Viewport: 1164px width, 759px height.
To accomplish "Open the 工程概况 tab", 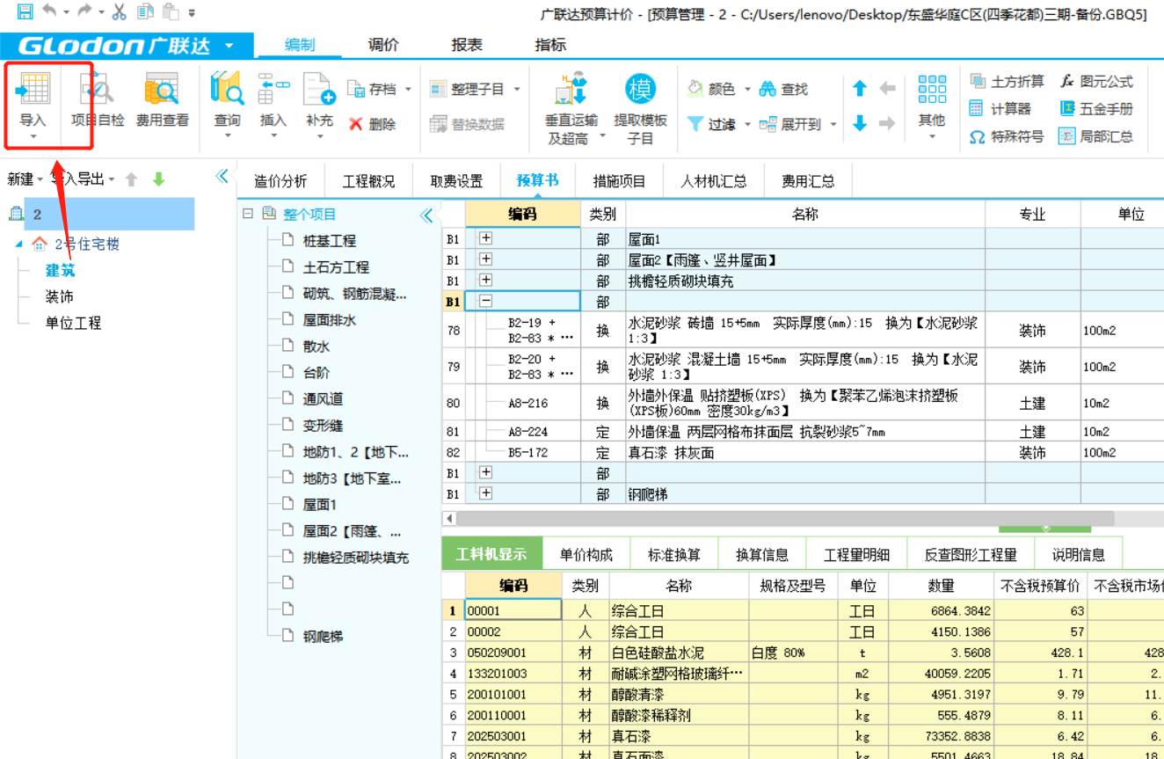I will pyautogui.click(x=368, y=181).
